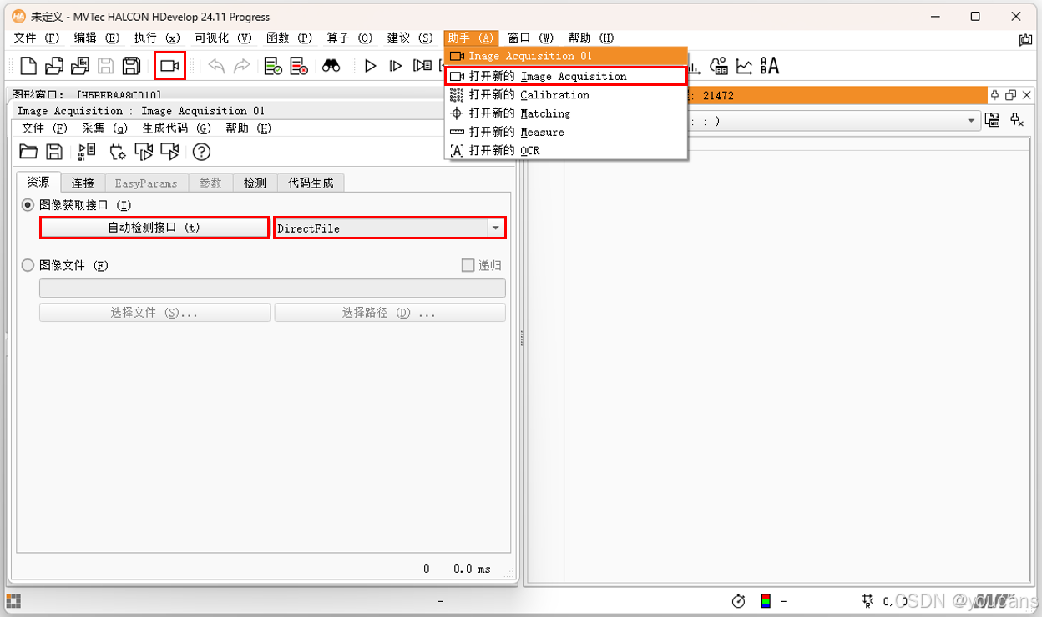Click the undo arrow in toolbar
1042x617 pixels.
216,66
